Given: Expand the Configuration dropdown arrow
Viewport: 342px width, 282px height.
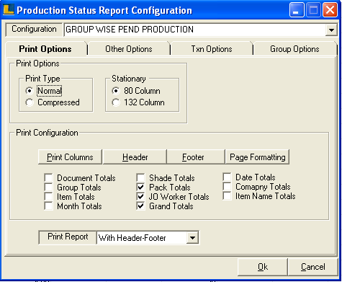Looking at the screenshot, I should [x=331, y=30].
